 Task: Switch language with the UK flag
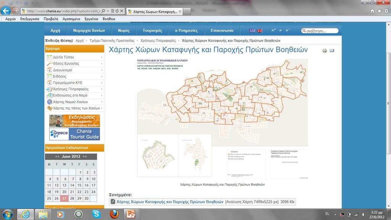click(x=260, y=31)
